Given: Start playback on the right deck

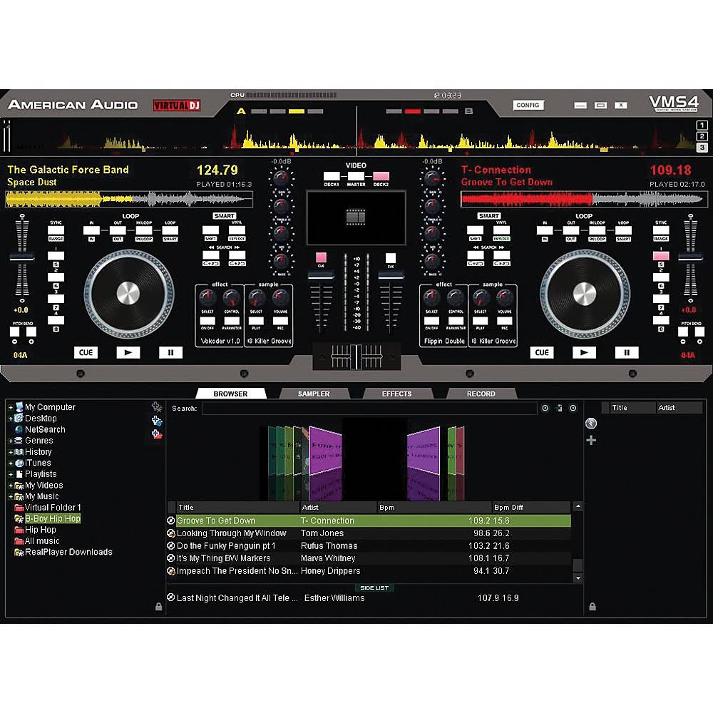Looking at the screenshot, I should pos(584,352).
